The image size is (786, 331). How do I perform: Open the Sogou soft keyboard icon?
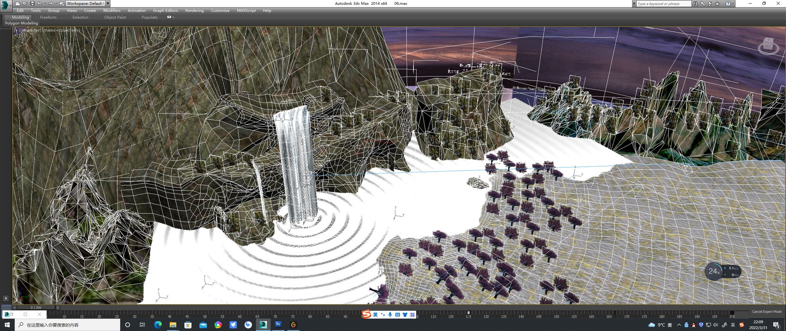398,315
